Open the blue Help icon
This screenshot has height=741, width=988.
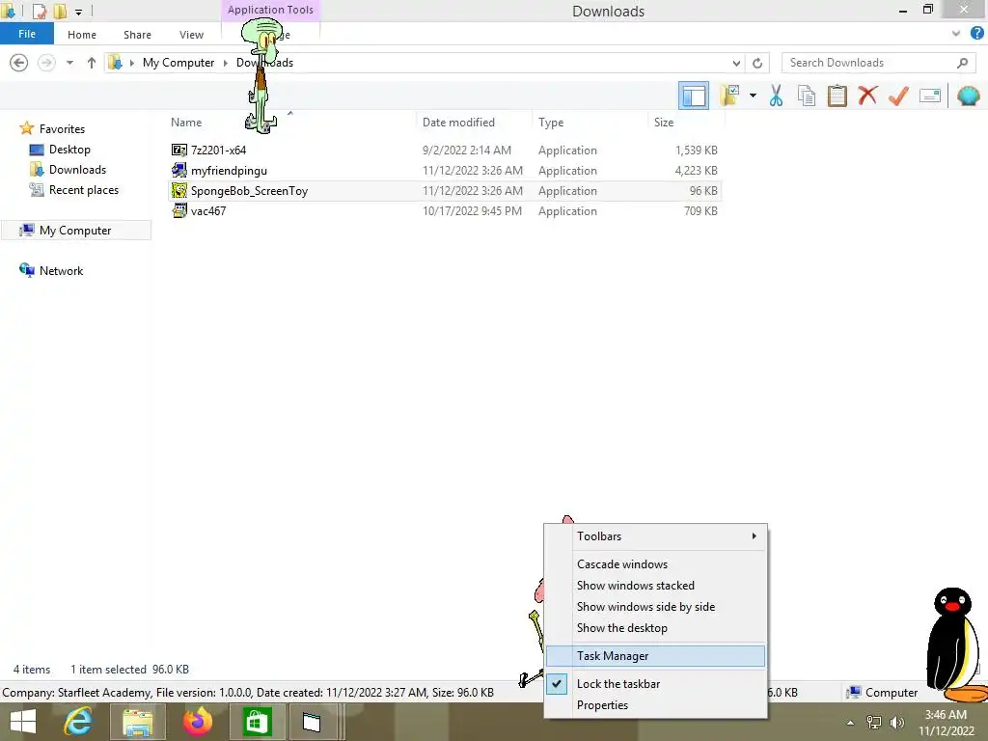[x=976, y=34]
